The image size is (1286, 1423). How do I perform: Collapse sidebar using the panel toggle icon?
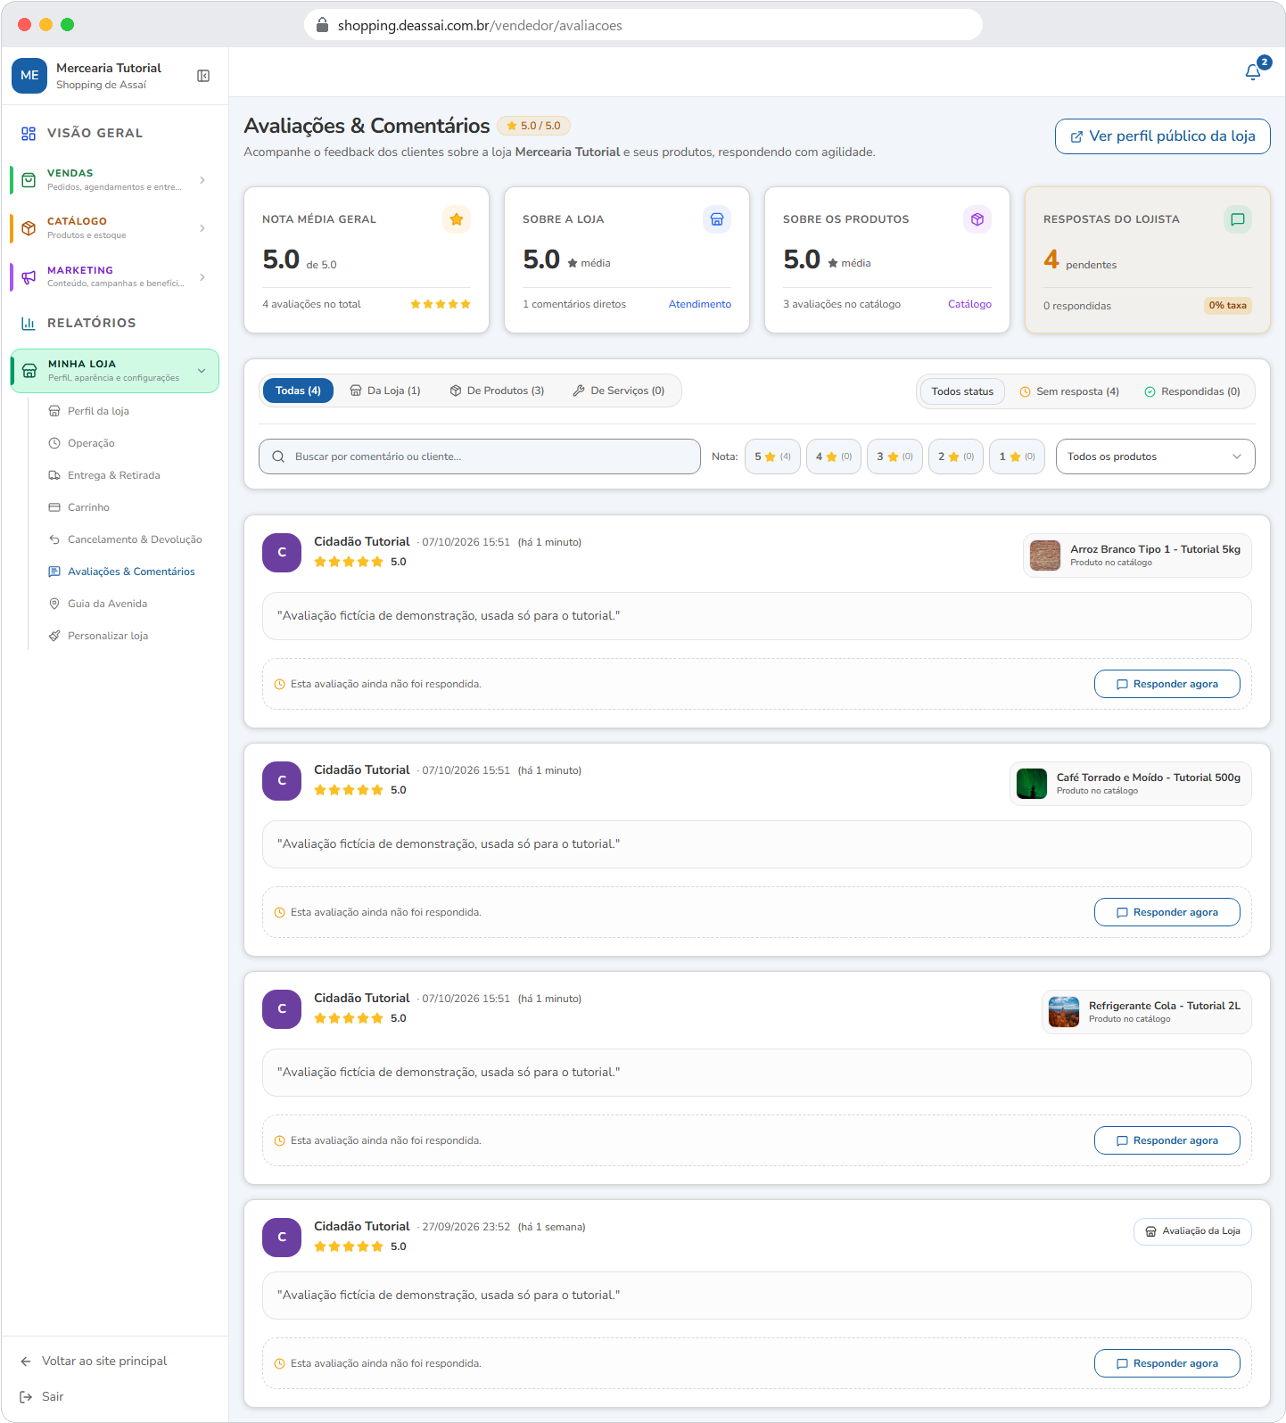[203, 76]
